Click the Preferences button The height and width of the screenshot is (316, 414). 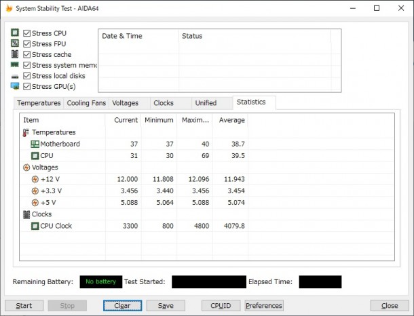coord(264,305)
